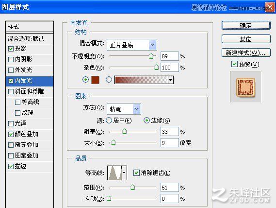Image resolution: width=276 pixels, height=208 pixels.
Task: Select the gradient radio button
Action: coord(109,80)
